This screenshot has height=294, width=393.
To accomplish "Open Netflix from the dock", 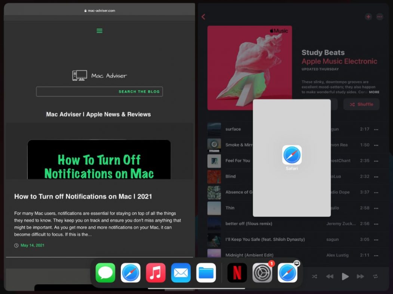I will tap(237, 273).
